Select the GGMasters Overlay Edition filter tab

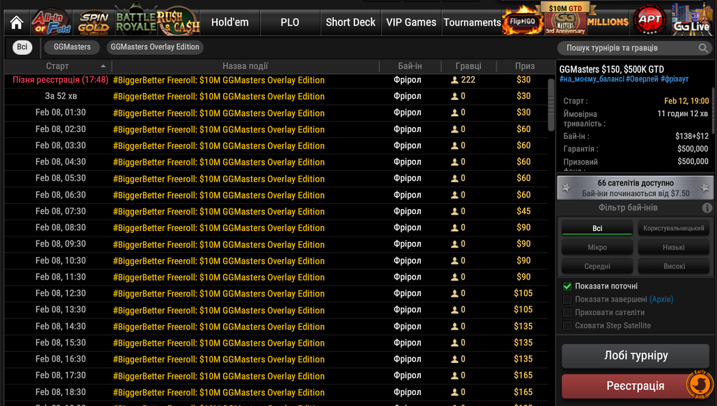(154, 47)
